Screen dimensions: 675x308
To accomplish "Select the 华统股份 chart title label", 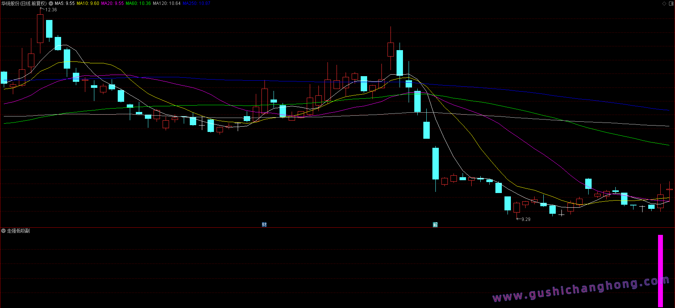I will coord(24,3).
